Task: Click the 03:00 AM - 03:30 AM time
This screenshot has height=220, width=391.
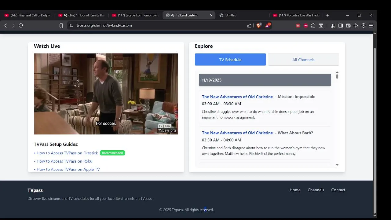Action: pos(221,104)
